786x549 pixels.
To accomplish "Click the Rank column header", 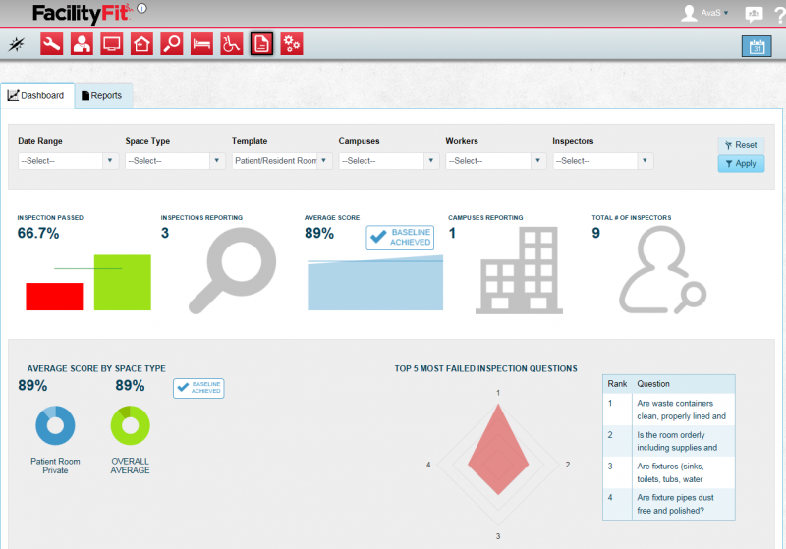I will pyautogui.click(x=617, y=384).
